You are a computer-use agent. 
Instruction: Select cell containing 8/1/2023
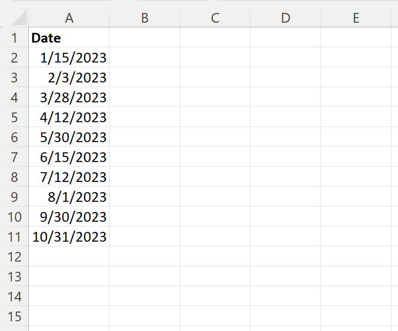click(69, 197)
